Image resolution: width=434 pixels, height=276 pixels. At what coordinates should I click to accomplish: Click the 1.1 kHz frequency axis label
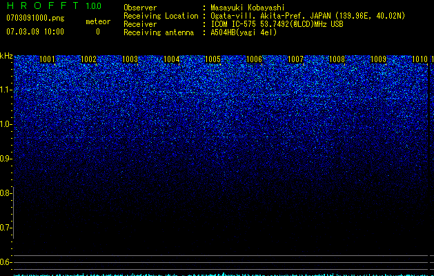click(6, 90)
